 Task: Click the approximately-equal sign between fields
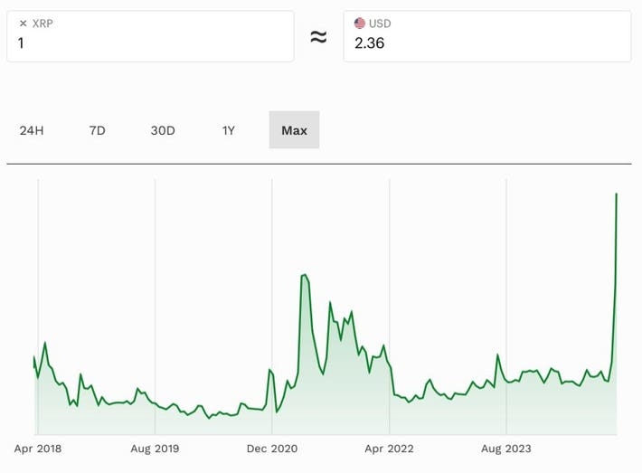point(318,37)
